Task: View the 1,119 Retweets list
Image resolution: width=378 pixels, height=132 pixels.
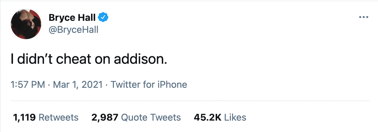Action: coord(46,117)
